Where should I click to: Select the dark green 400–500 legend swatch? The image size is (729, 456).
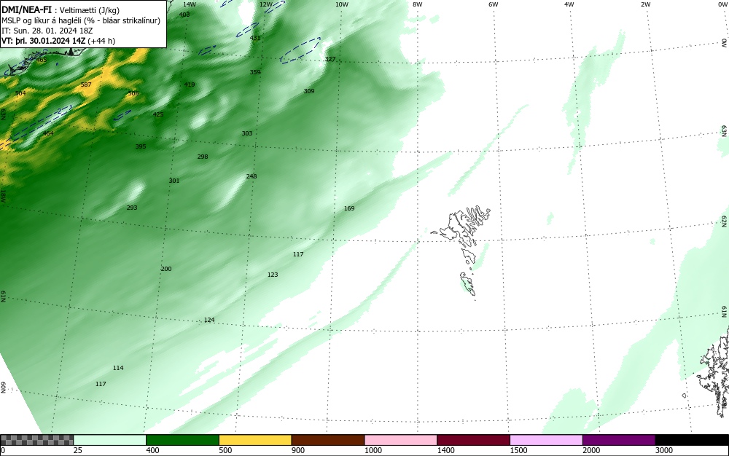[182, 440]
